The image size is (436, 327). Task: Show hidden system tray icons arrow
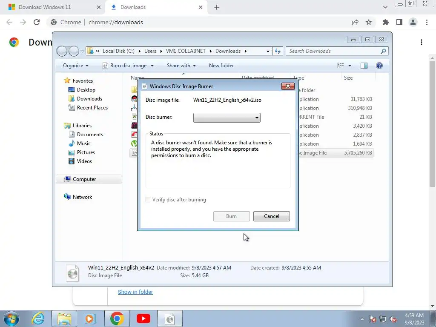click(362, 319)
